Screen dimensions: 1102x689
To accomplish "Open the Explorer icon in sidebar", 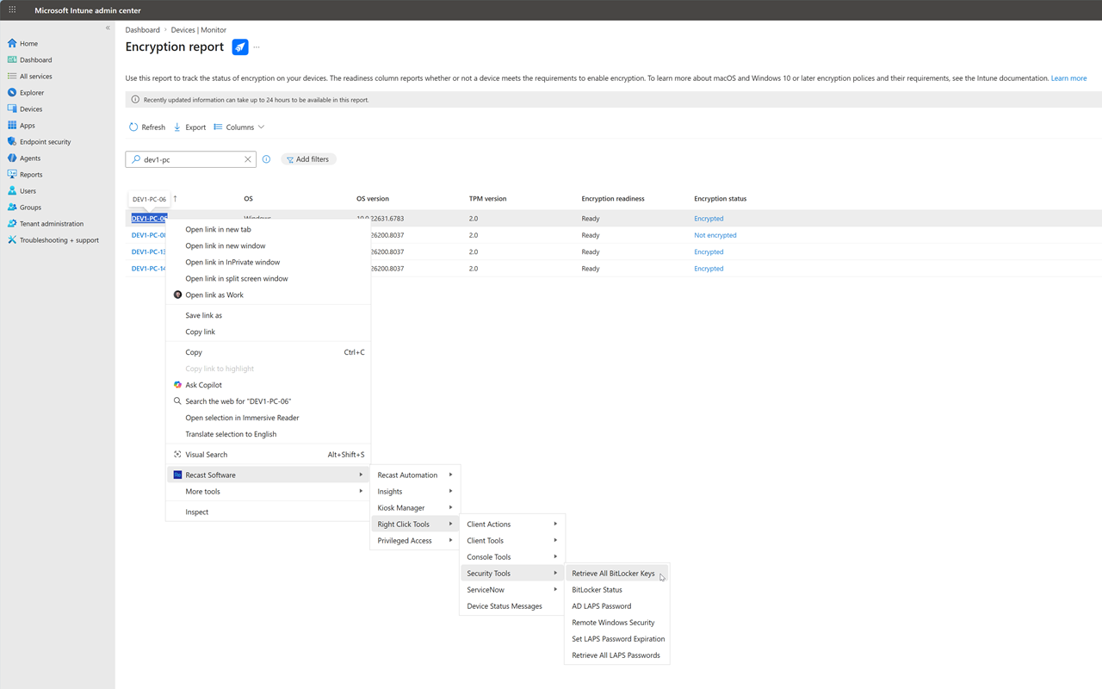I will [x=12, y=92].
